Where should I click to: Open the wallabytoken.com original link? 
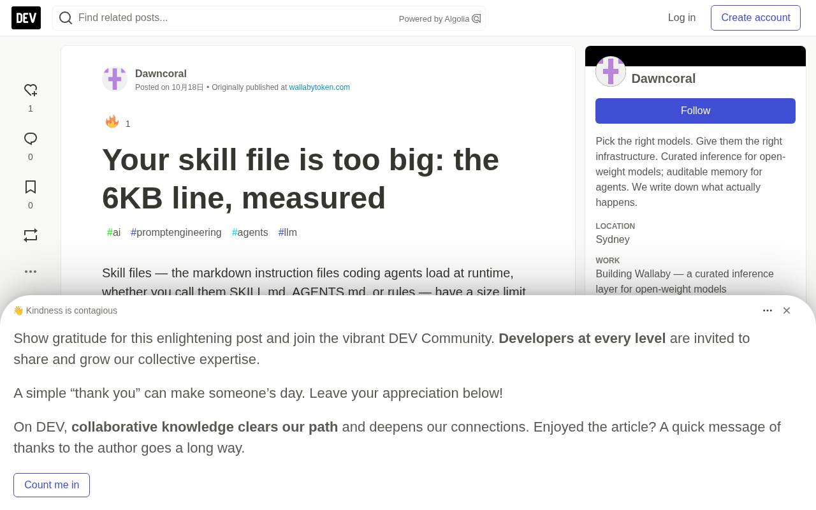tap(319, 87)
